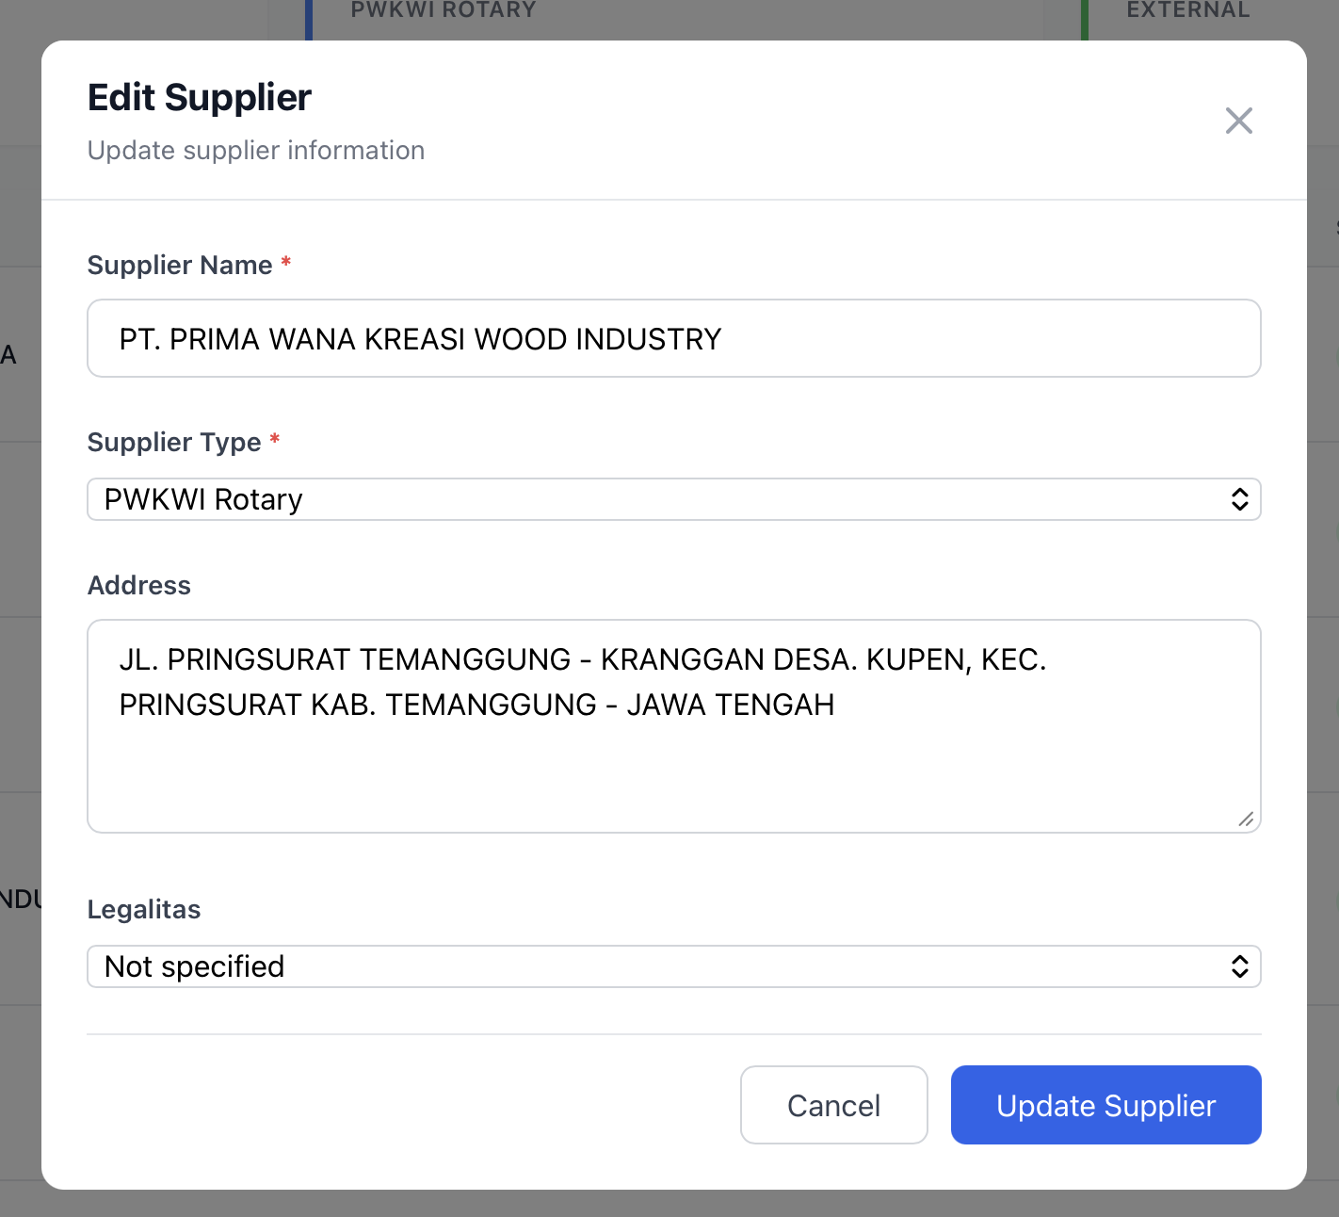Click the Edit Supplier heading
Screen dimensions: 1339x1217
pyautogui.click(x=200, y=98)
